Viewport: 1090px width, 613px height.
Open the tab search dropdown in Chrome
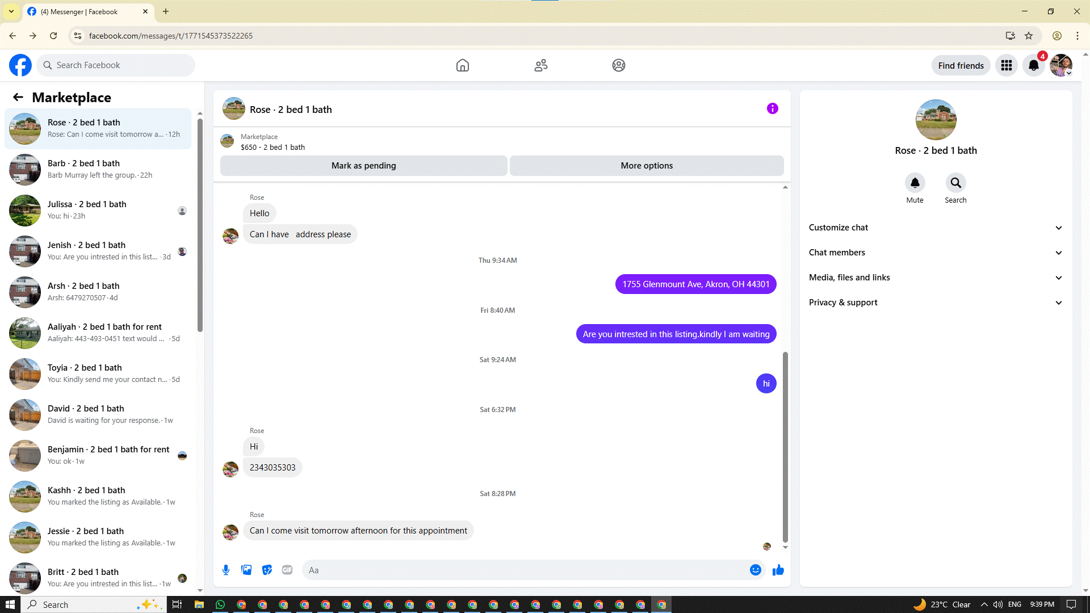click(x=11, y=11)
